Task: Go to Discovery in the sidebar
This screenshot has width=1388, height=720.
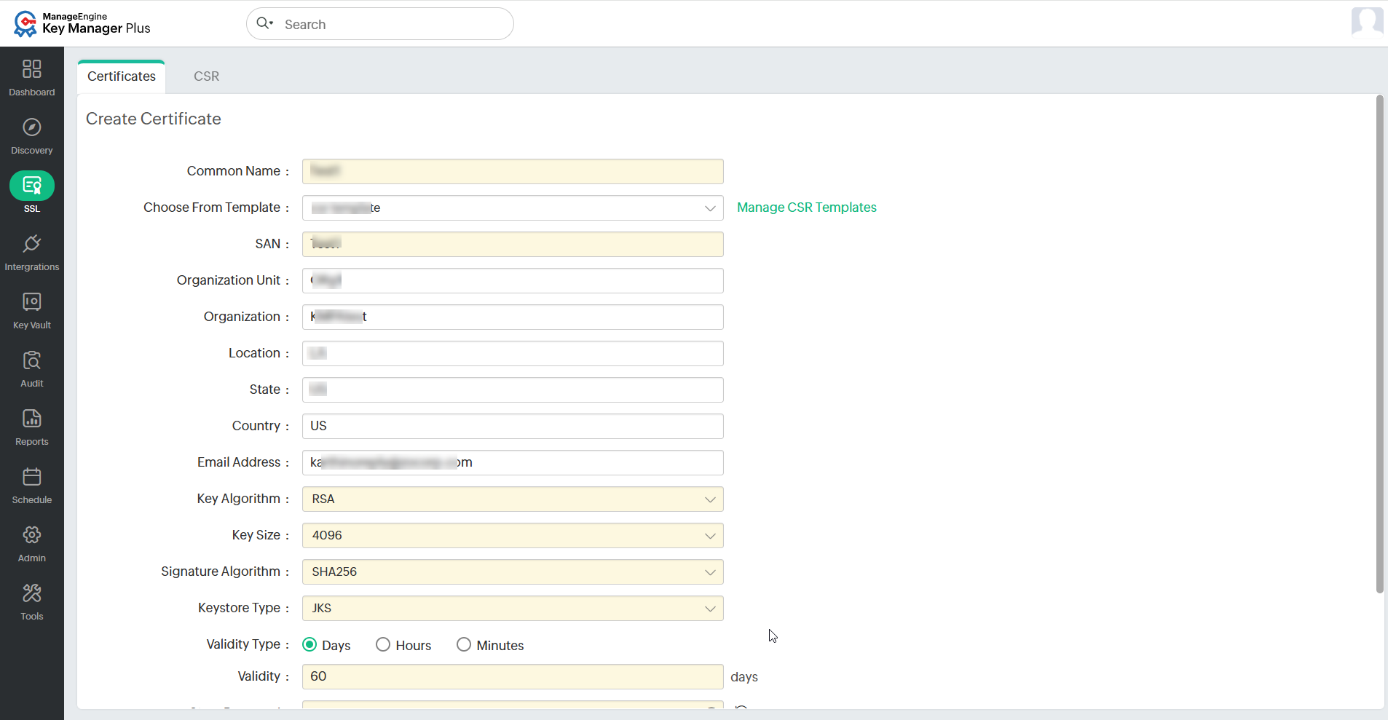Action: tap(31, 136)
